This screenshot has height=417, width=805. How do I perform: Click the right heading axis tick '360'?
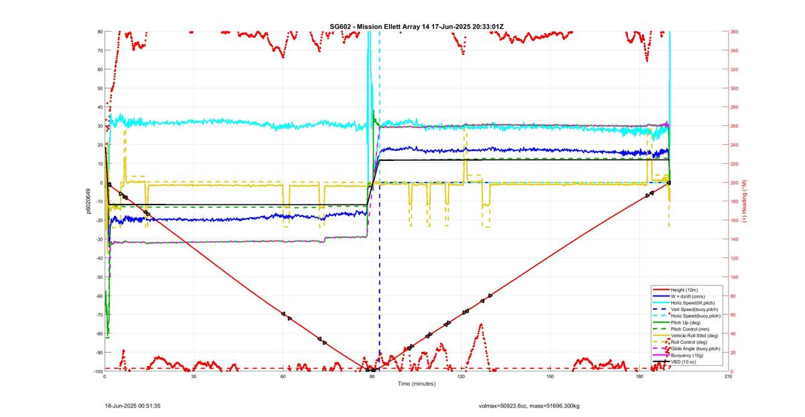(735, 32)
